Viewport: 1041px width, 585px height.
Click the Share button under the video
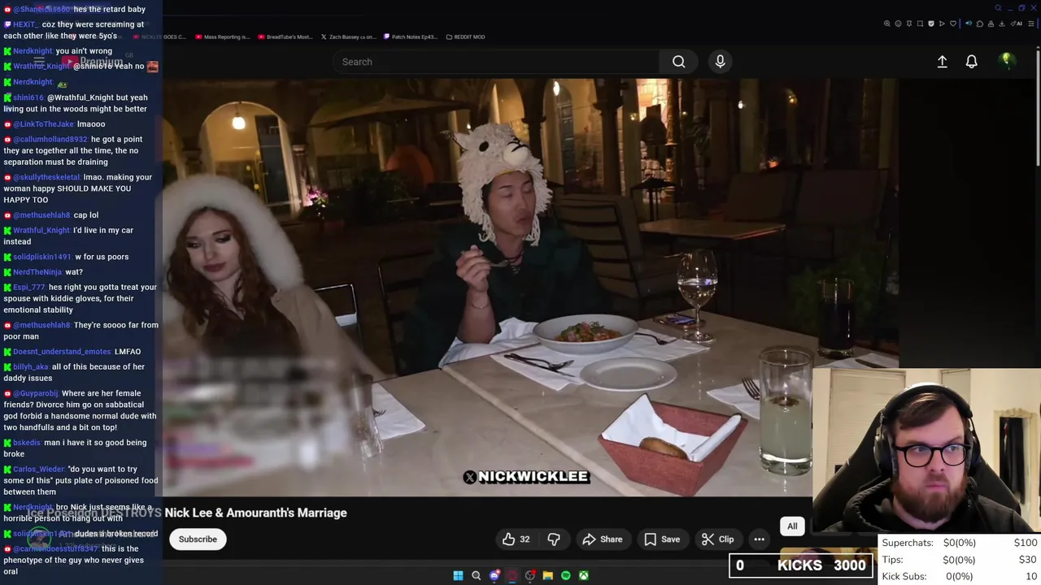click(603, 539)
